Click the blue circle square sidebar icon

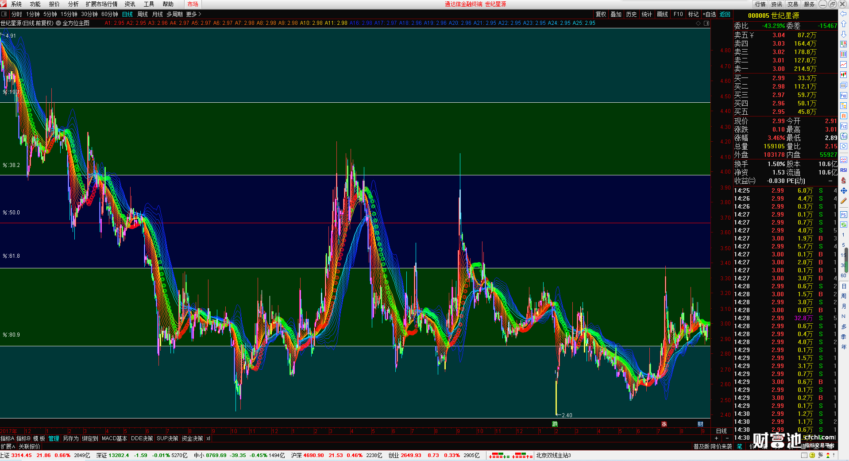pyautogui.click(x=843, y=147)
